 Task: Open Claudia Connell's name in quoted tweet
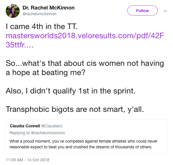click(x=25, y=126)
